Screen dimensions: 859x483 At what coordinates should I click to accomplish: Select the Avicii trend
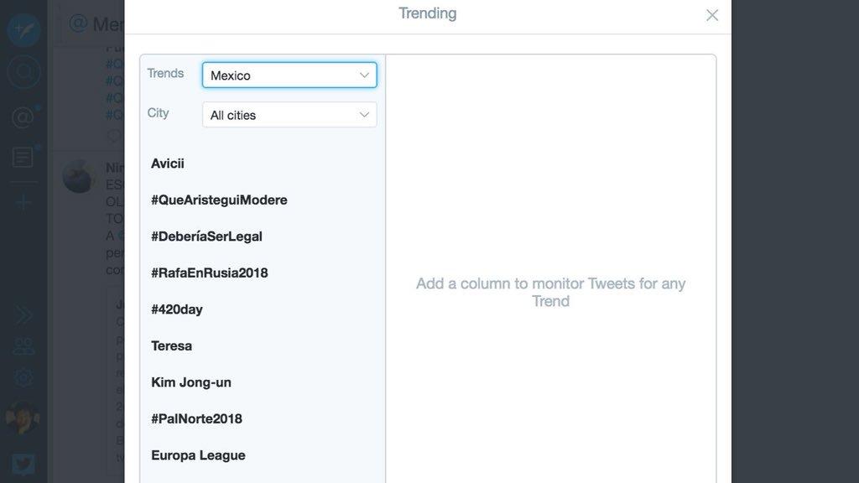click(168, 164)
